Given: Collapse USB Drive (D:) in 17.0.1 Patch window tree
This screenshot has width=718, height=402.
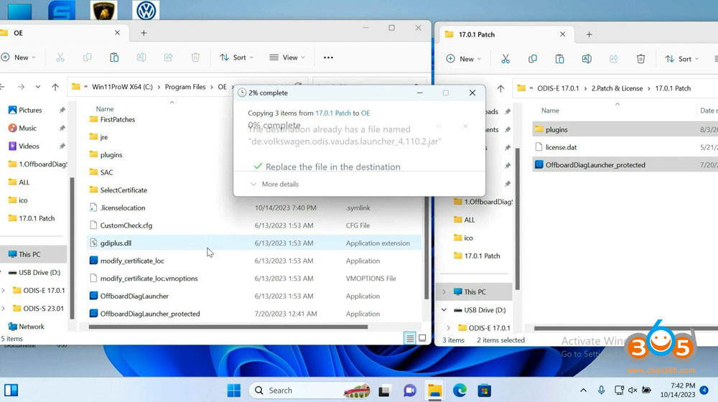Looking at the screenshot, I should [x=444, y=310].
